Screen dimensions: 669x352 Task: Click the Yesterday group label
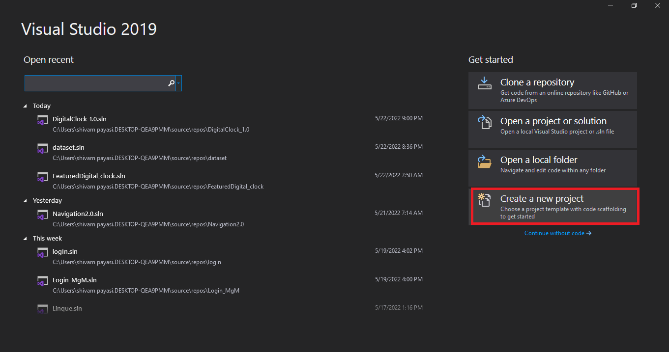pyautogui.click(x=47, y=201)
